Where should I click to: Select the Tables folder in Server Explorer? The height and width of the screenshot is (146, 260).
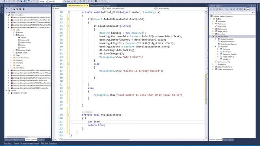18,30
